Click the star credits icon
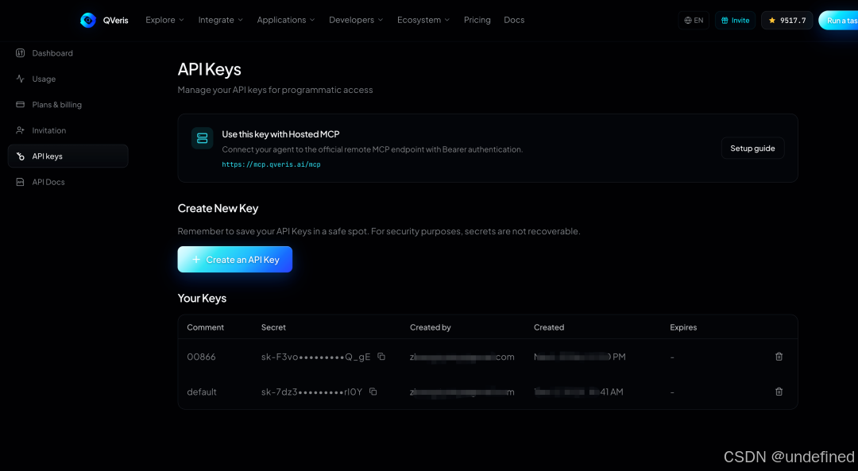Screen dimensions: 858x471 click(x=772, y=20)
